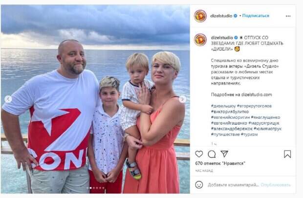The image size is (303, 198).
Task: Open hashtag #егоркрутоголов
Action: click(254, 106)
